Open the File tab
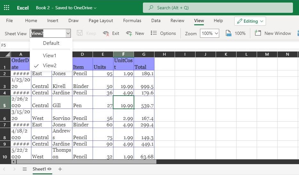299x175 pixels. tap(9, 20)
